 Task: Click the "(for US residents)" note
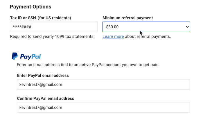[54, 18]
